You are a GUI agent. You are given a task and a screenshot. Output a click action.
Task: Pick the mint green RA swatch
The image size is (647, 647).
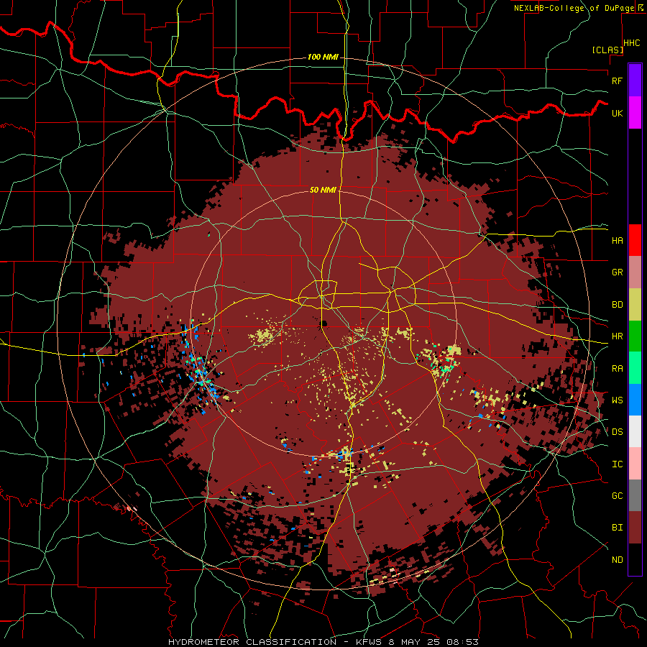(635, 368)
